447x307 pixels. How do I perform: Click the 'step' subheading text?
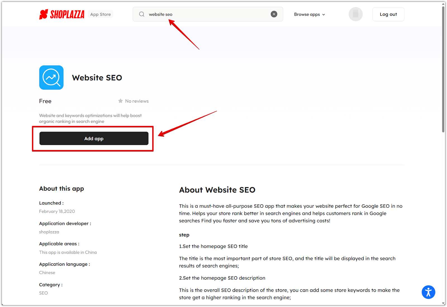click(184, 235)
